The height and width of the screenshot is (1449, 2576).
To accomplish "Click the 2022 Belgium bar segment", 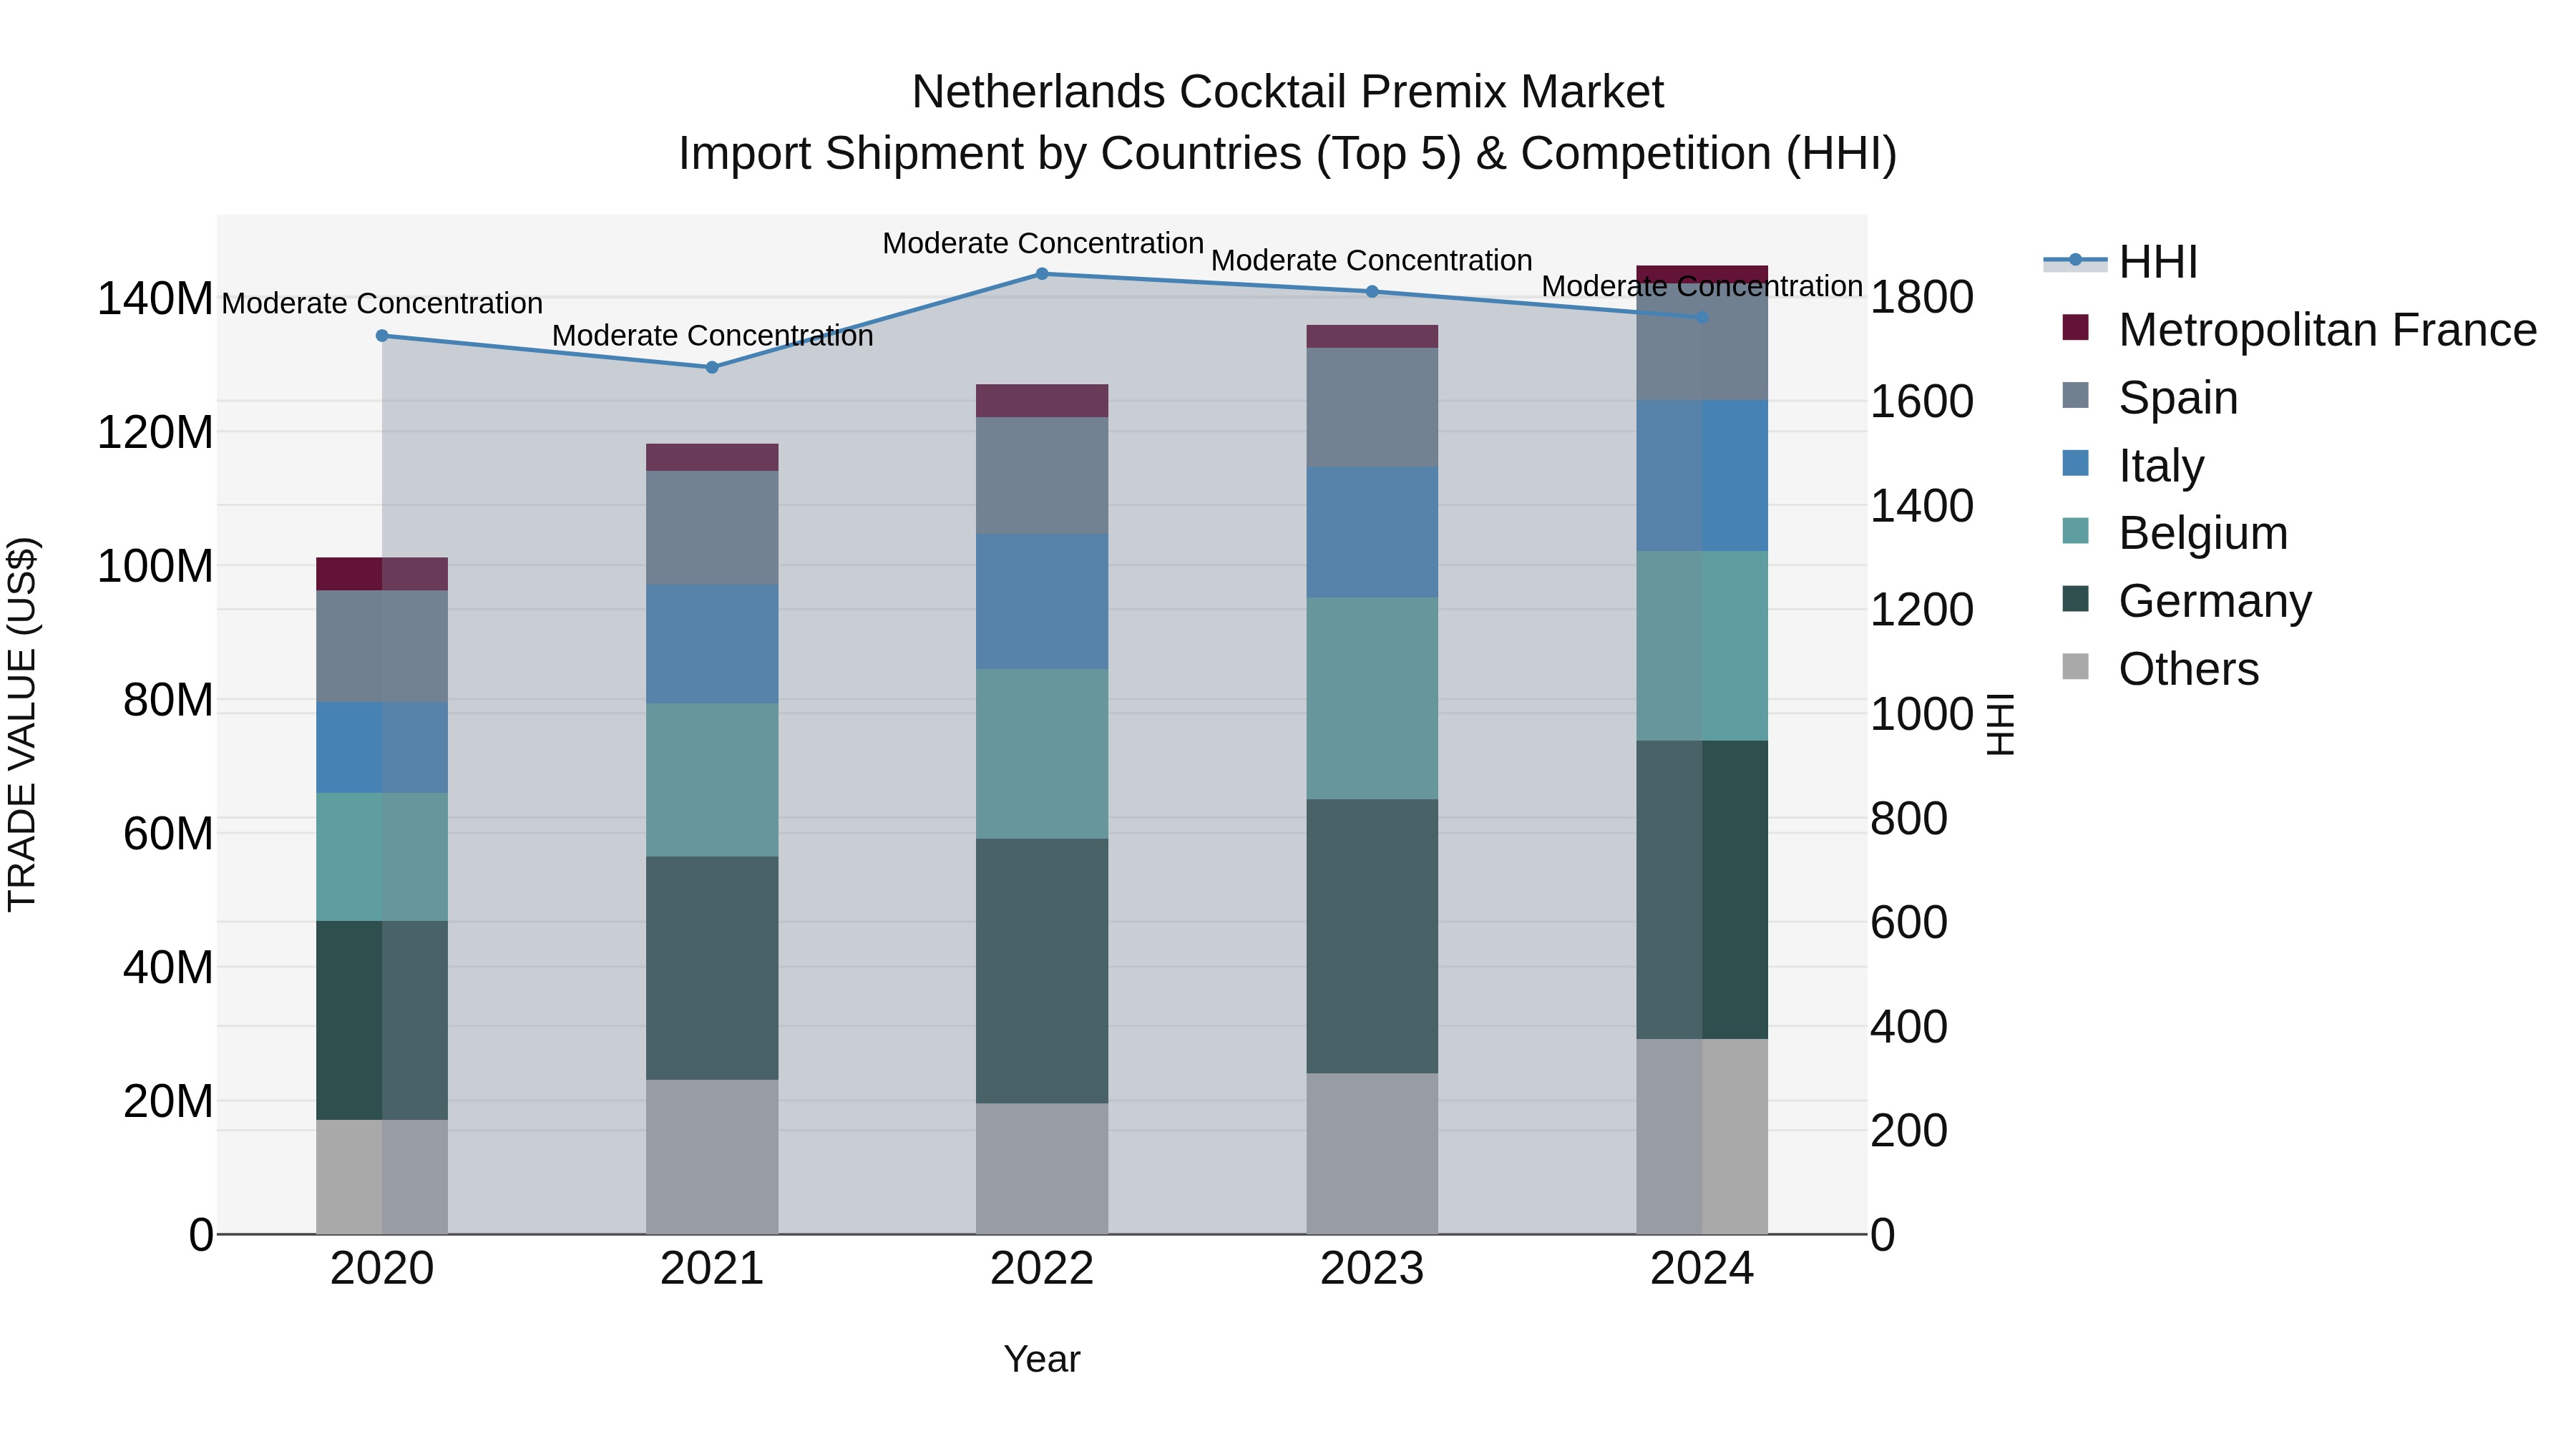I will pyautogui.click(x=1042, y=754).
